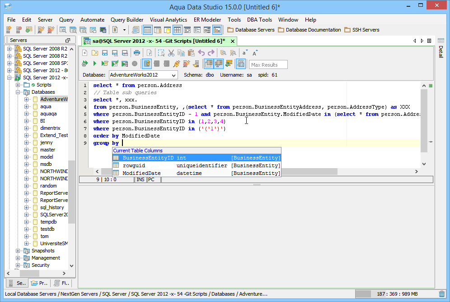
Task: Expand the Security tree node
Action: (x=18, y=265)
